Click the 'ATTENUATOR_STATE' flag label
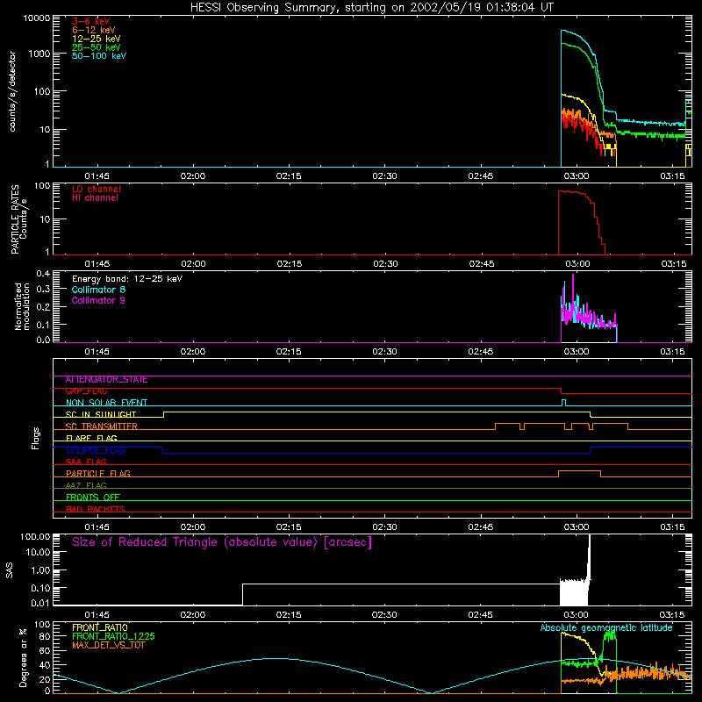 [106, 380]
